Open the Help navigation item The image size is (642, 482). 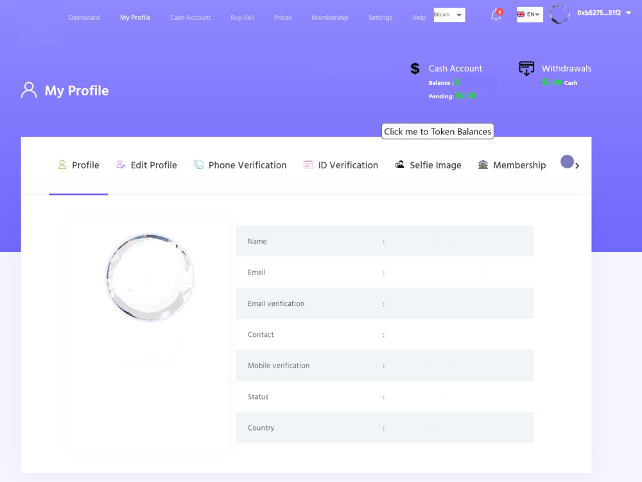click(x=419, y=17)
